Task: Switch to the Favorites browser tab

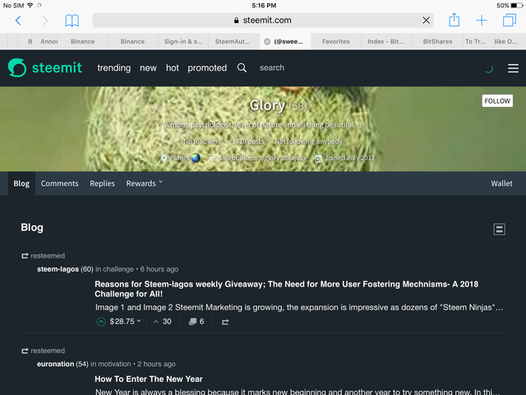Action: (336, 42)
